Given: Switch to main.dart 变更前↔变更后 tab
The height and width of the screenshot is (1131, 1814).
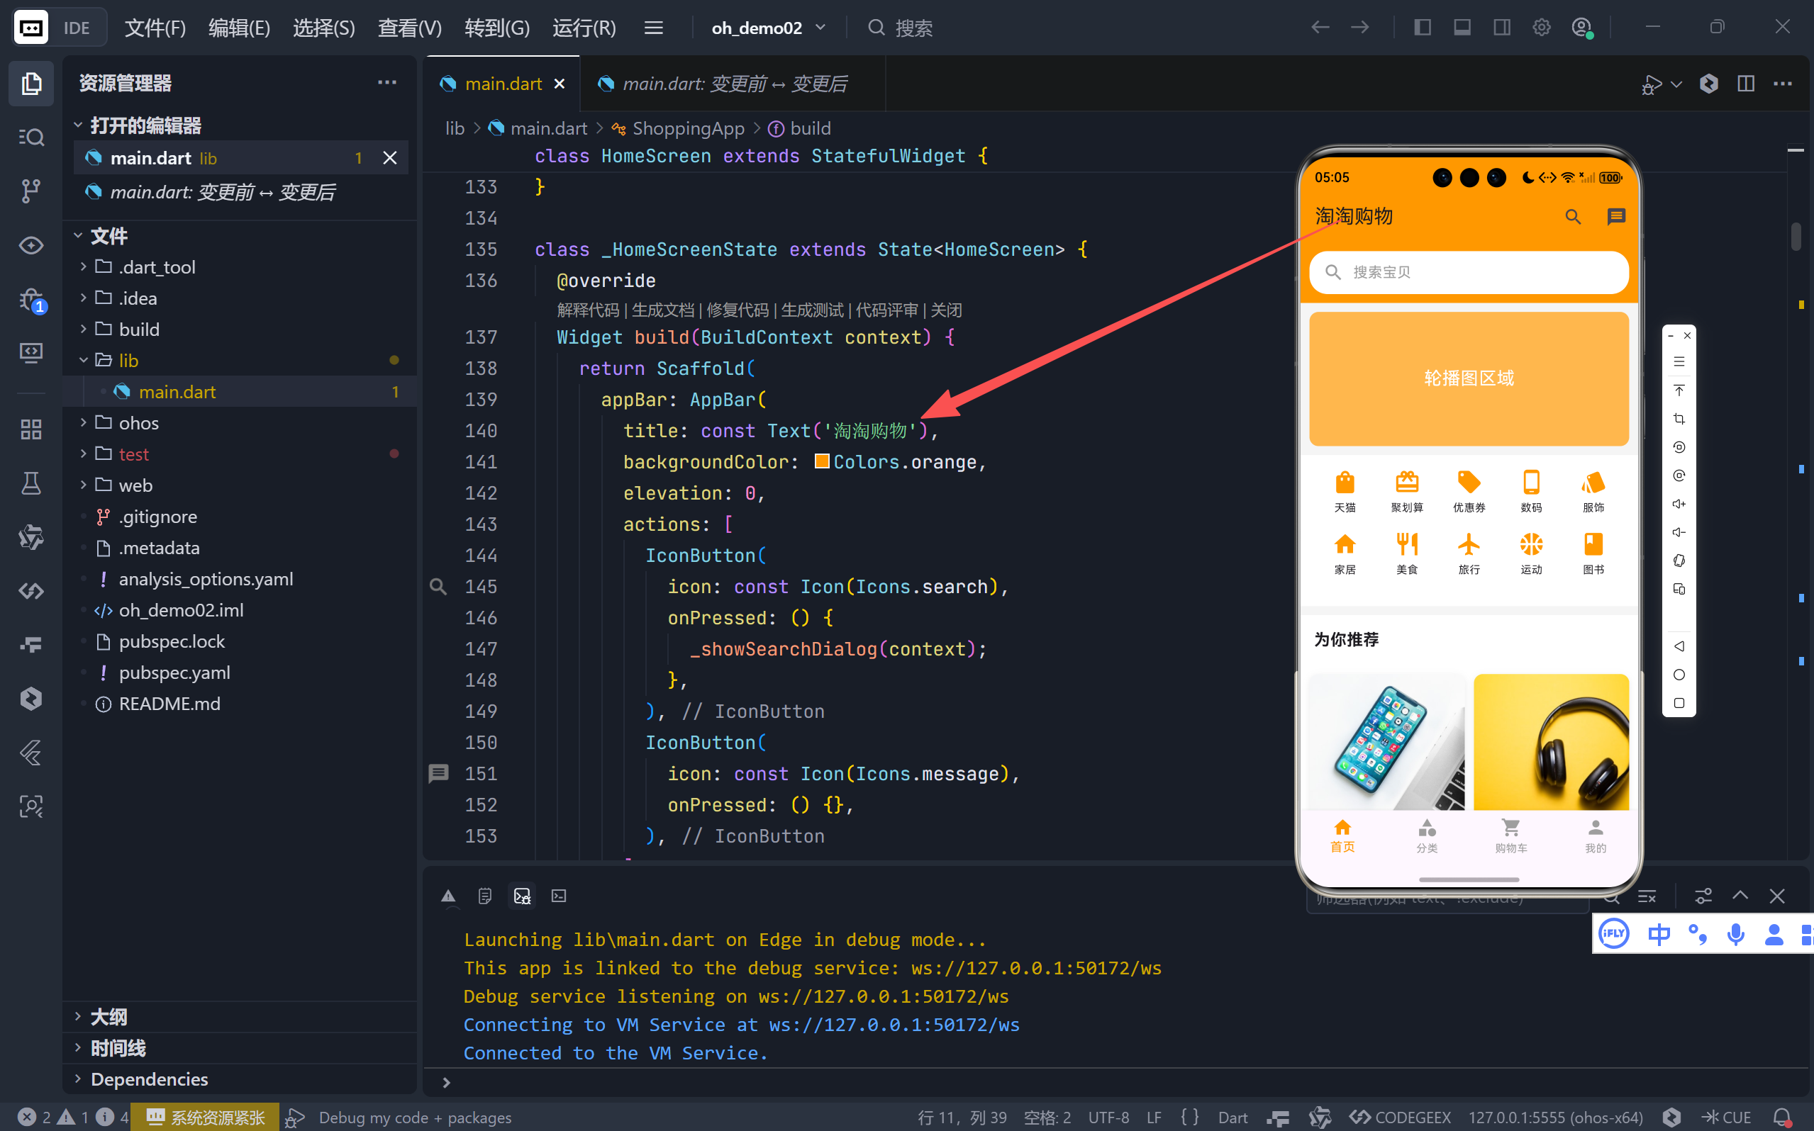Looking at the screenshot, I should (x=733, y=84).
